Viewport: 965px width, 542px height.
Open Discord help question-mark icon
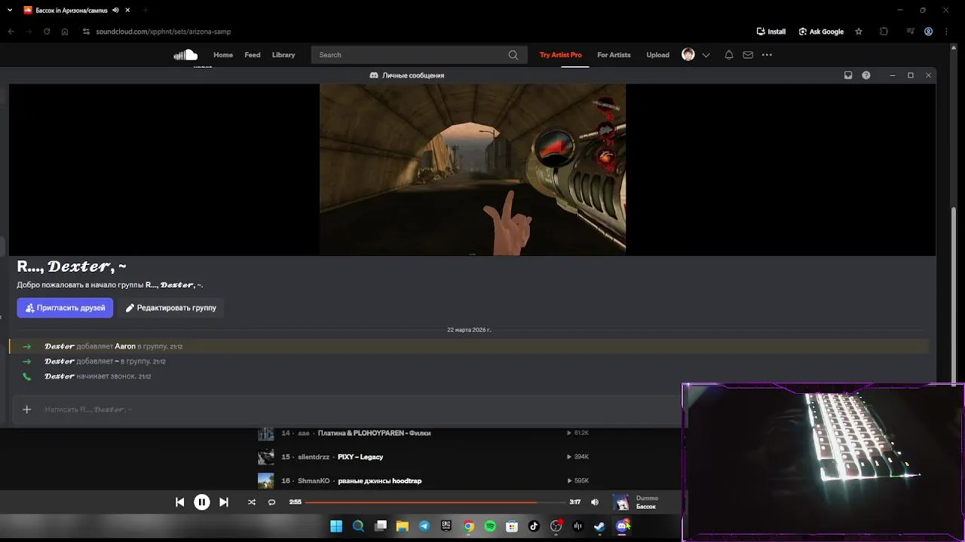pyautogui.click(x=866, y=75)
